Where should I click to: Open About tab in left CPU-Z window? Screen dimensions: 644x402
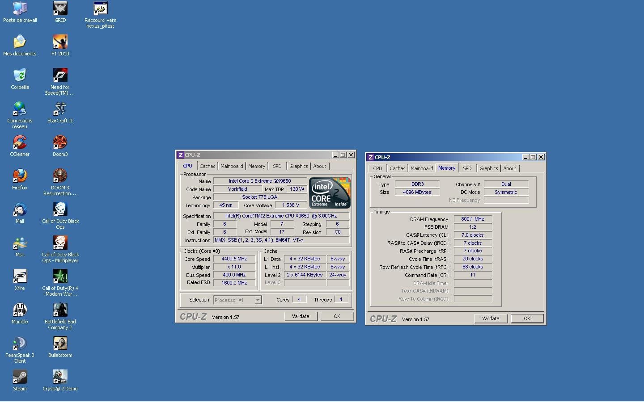click(319, 166)
